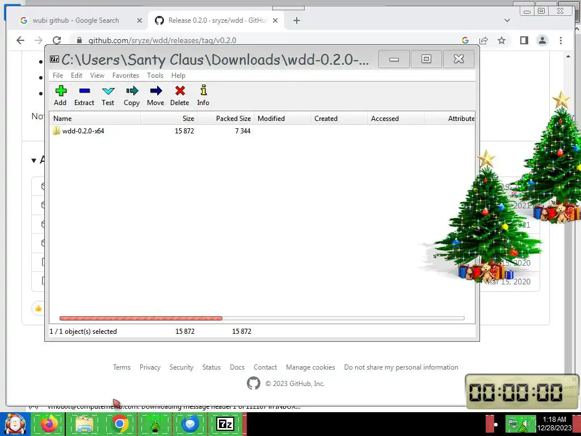
Task: Click the Chrome address bar URL
Action: tap(162, 40)
